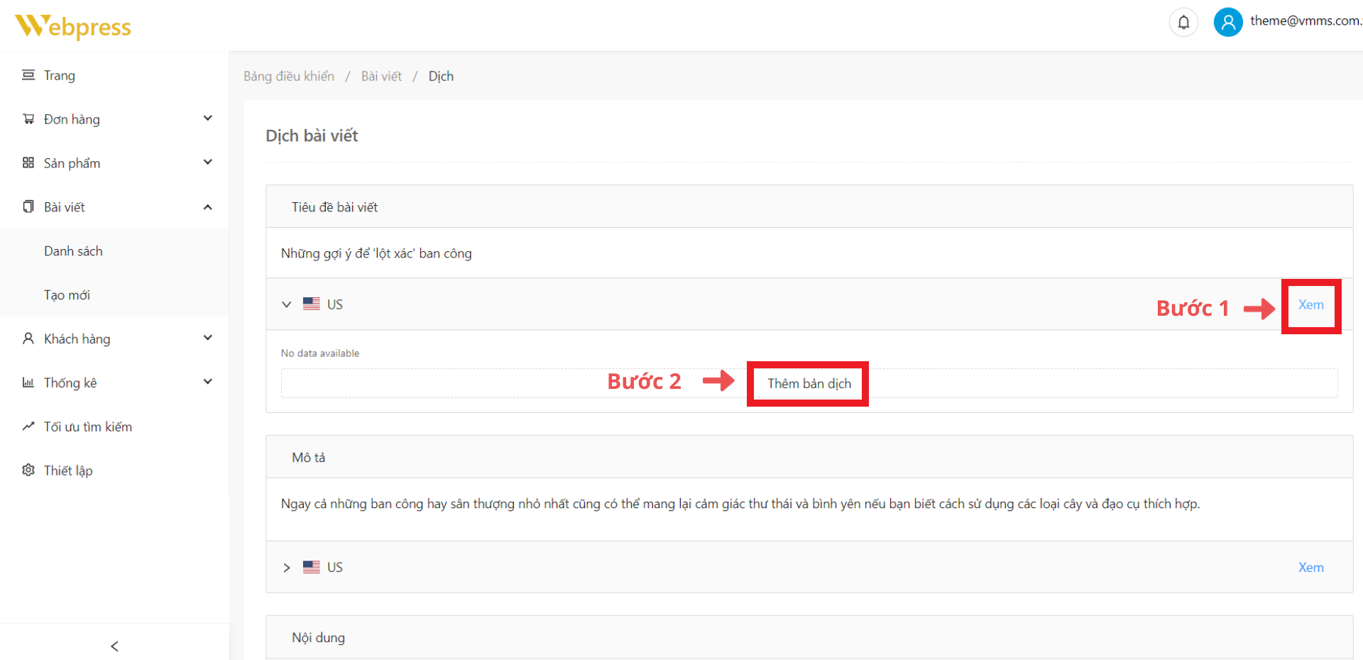Collapse the sidebar with the left arrow
Viewport: 1363px width, 660px height.
pyautogui.click(x=114, y=646)
